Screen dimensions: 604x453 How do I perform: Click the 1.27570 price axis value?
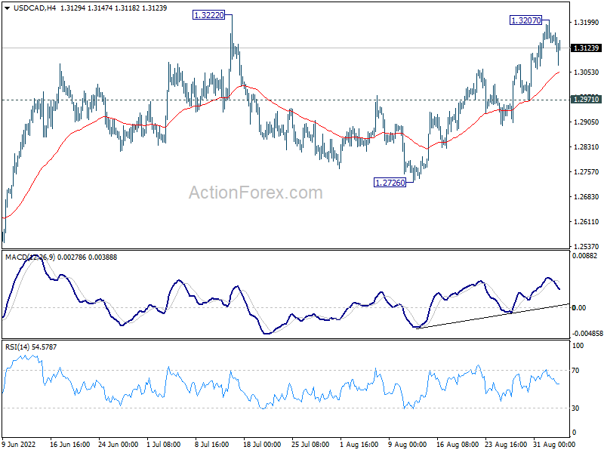tap(587, 172)
